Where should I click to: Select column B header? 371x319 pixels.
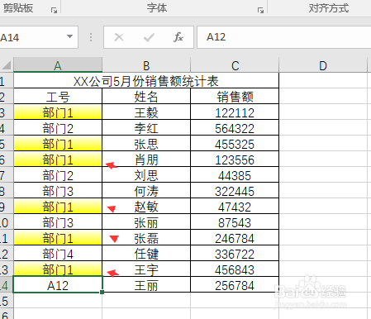(x=146, y=65)
